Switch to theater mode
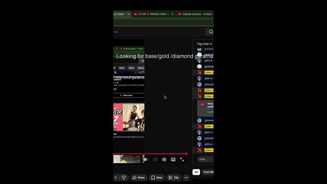The width and height of the screenshot is (327, 184). [173, 159]
